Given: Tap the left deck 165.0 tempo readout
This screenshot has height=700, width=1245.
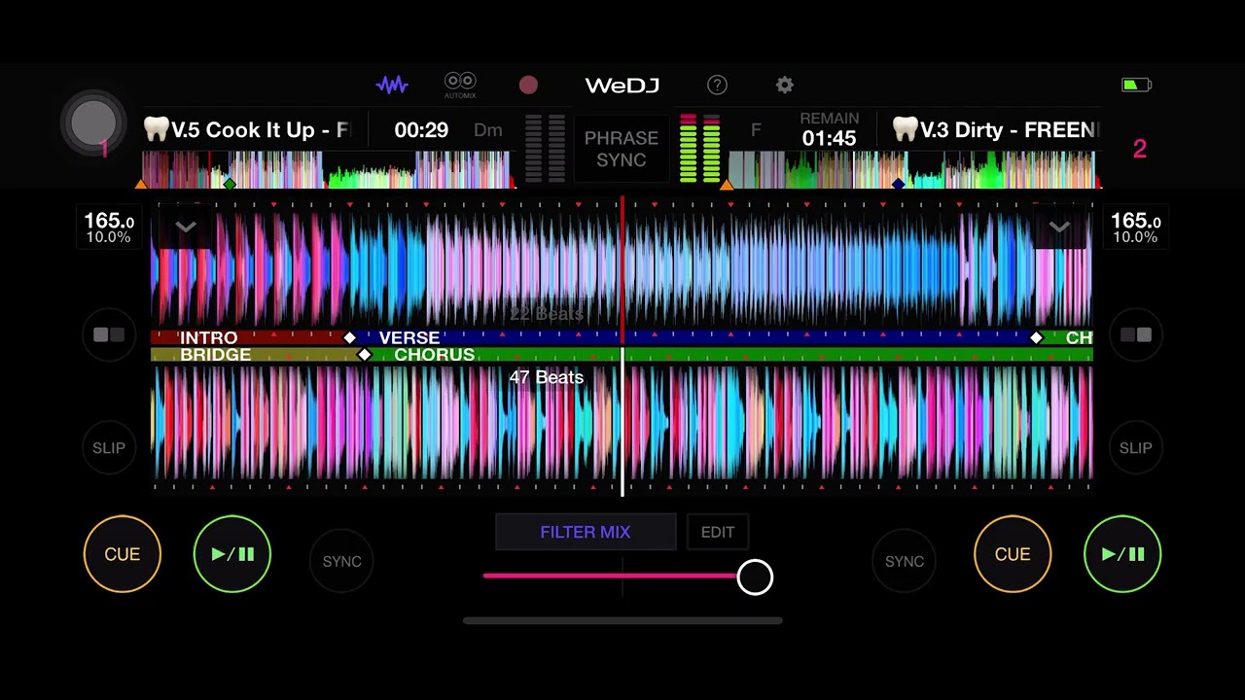Looking at the screenshot, I should click(x=109, y=227).
